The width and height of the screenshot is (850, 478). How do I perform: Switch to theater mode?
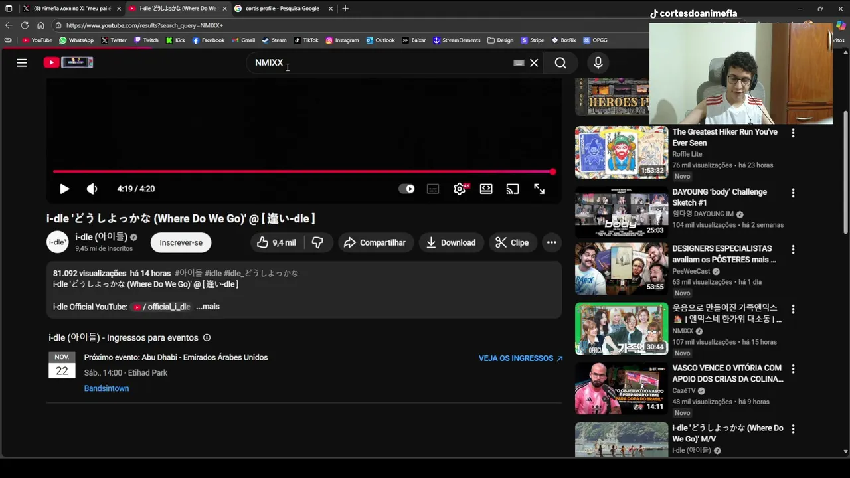pos(486,189)
